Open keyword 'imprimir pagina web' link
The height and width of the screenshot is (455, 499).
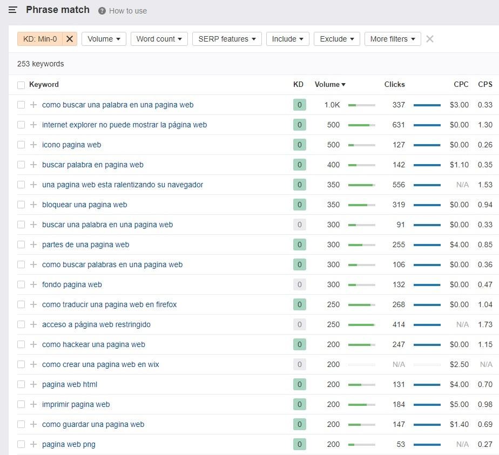76,404
